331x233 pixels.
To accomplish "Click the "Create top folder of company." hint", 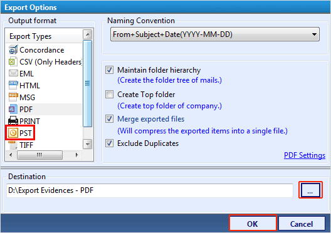I will click(169, 106).
